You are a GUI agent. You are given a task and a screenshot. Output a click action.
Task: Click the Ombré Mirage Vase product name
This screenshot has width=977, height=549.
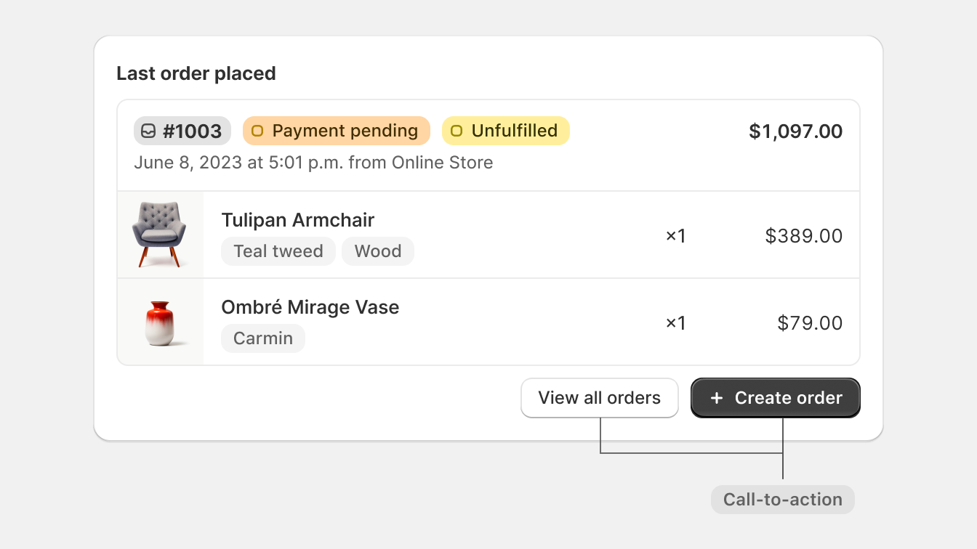(x=310, y=307)
